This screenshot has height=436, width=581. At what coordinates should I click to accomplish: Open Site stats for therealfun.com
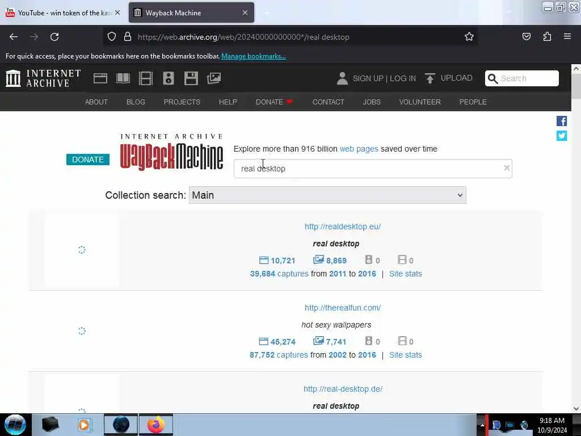point(405,355)
